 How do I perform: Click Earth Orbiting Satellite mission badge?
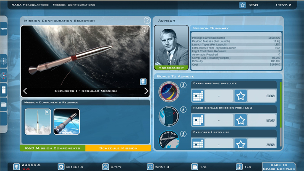(x=169, y=92)
